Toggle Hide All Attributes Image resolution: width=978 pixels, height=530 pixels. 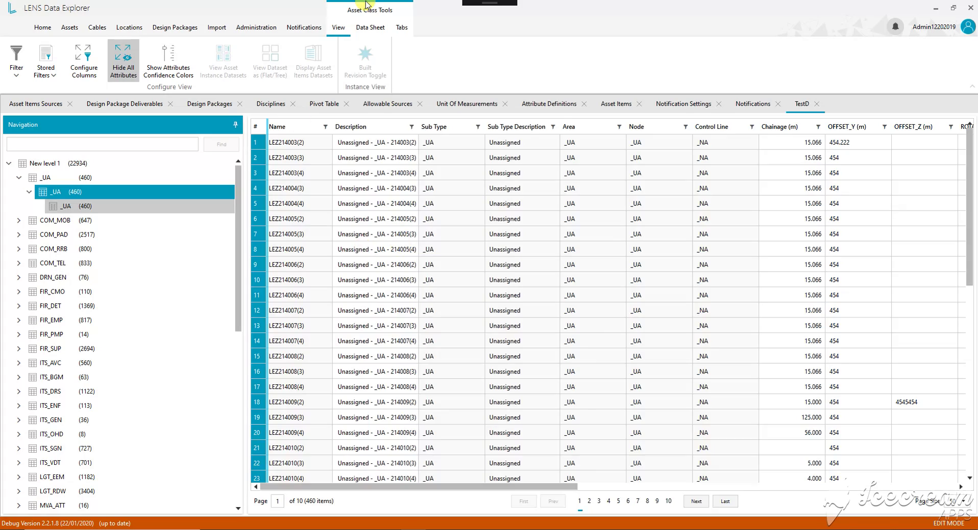pyautogui.click(x=123, y=61)
